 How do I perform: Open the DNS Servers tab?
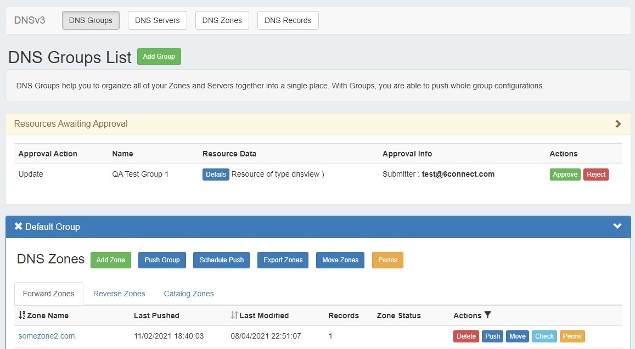pos(157,20)
